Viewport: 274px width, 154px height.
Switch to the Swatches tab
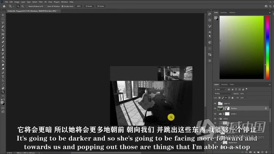click(224, 13)
